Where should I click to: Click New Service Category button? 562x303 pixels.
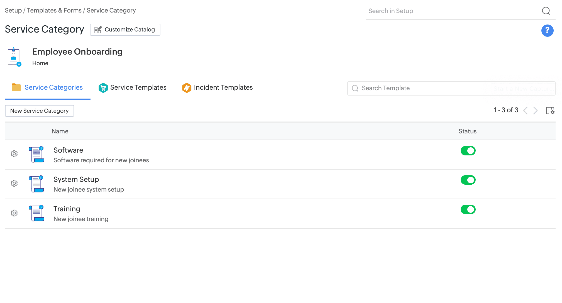39,111
